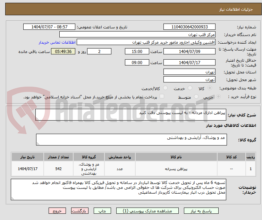
Task: Open مشاهده مدارک پیوستی (1) attachments
Action: click(x=147, y=211)
